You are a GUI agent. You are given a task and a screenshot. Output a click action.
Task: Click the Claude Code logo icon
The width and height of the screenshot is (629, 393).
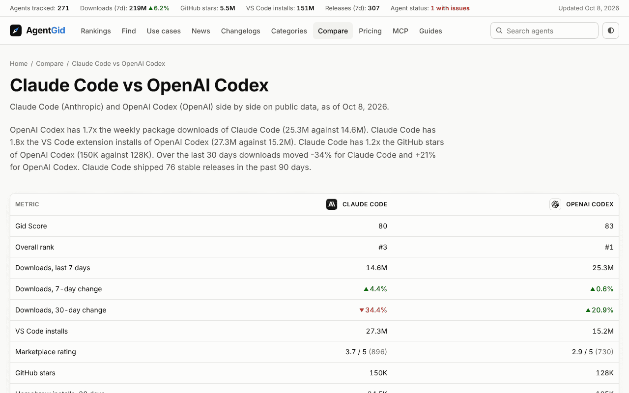point(332,204)
